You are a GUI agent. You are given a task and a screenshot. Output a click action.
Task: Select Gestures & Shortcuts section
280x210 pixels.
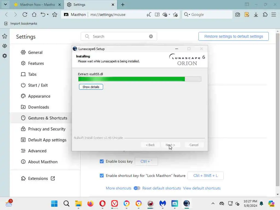point(44,118)
